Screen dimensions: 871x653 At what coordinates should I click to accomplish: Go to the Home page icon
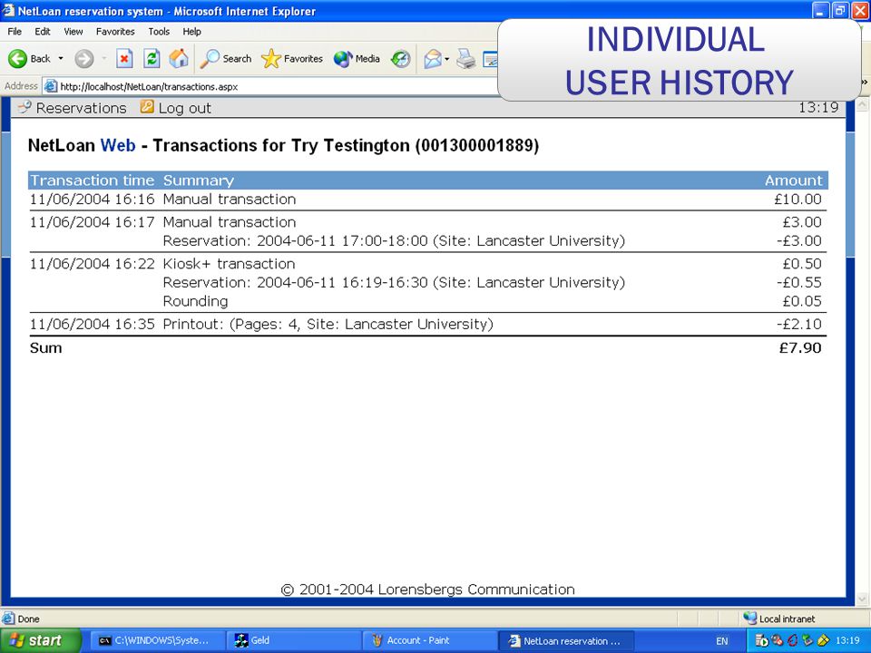coord(179,58)
